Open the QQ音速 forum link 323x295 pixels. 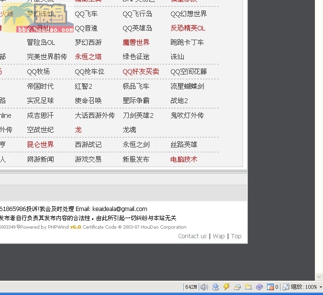tap(86, 28)
